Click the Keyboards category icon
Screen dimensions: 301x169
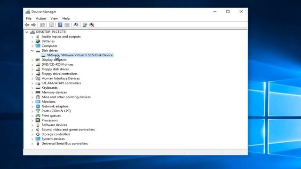(x=38, y=88)
